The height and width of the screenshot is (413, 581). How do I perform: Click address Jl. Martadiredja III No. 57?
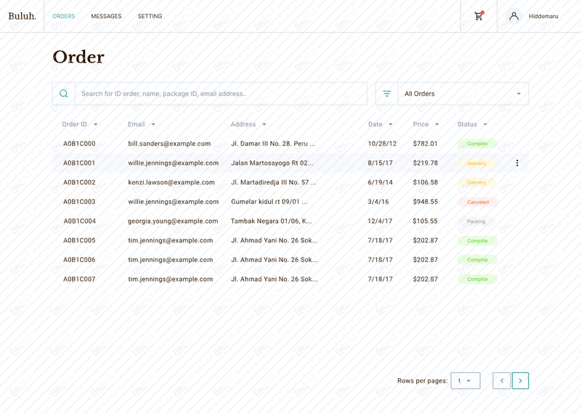point(274,182)
